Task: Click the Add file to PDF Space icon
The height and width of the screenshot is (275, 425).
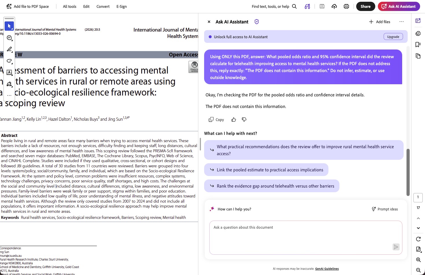Action: (x=9, y=6)
